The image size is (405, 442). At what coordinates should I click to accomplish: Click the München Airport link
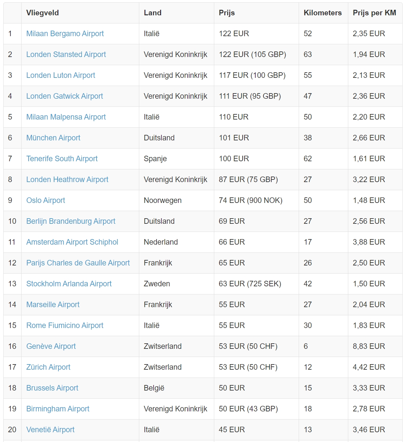pos(53,138)
